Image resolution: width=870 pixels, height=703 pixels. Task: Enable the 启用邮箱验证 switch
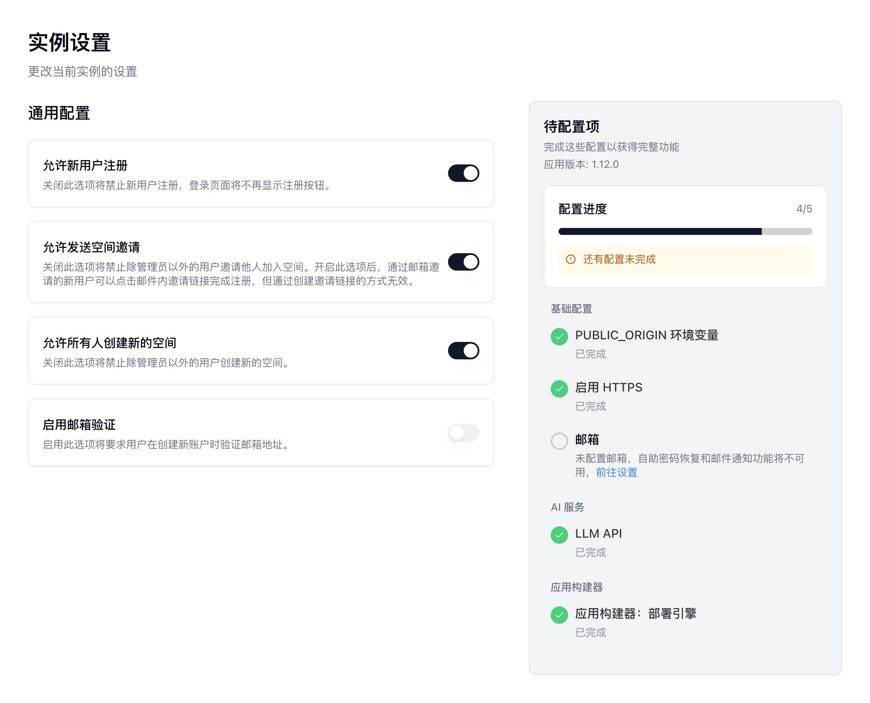click(x=463, y=432)
